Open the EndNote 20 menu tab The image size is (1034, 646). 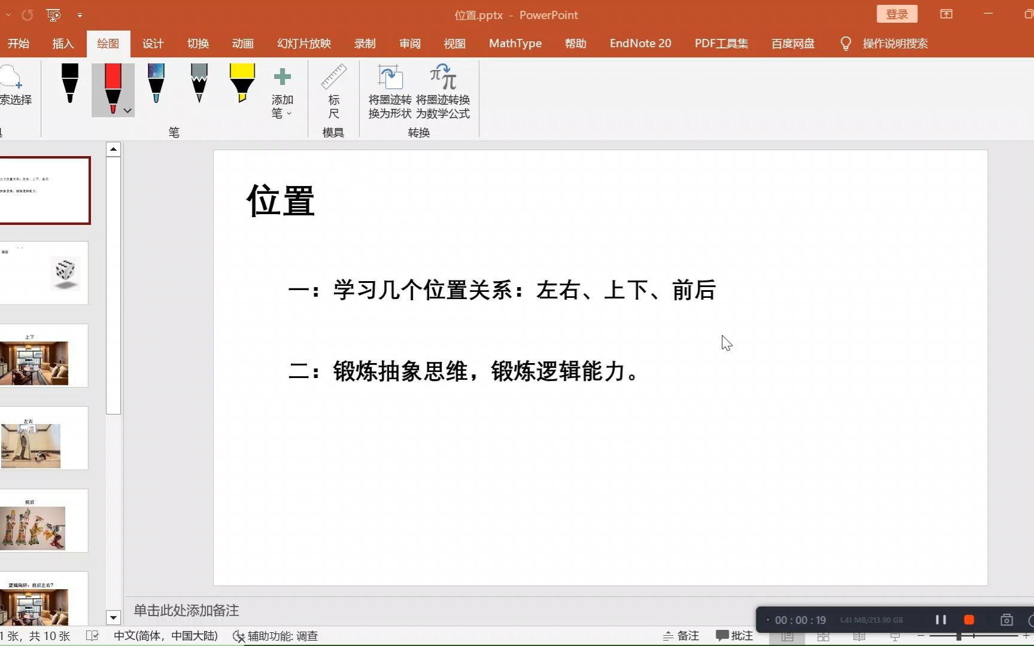coord(640,43)
